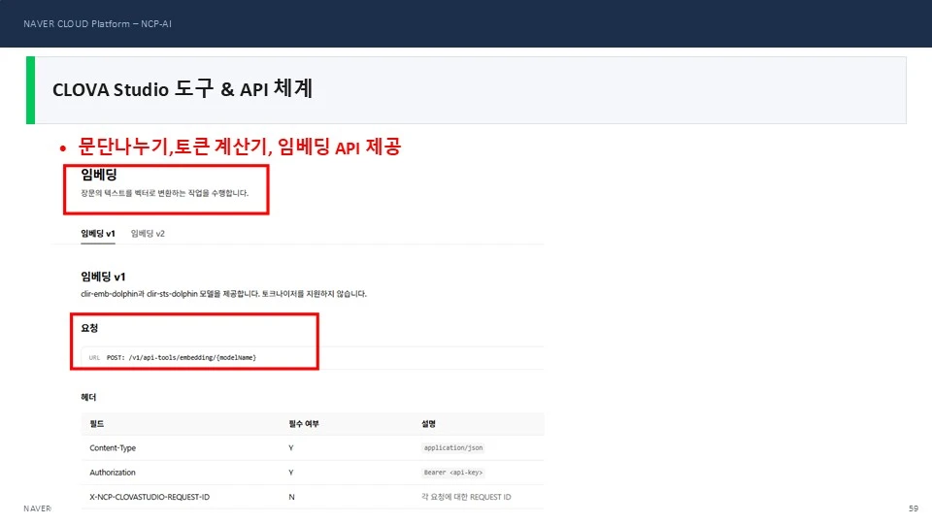Click the 필수 여부 column header
The height and width of the screenshot is (524, 932).
(304, 424)
